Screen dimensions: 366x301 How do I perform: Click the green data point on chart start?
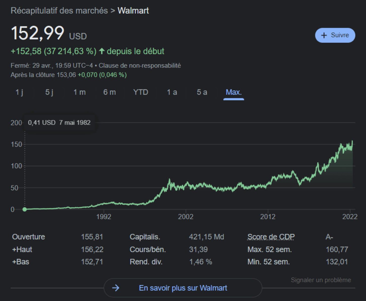click(x=25, y=209)
